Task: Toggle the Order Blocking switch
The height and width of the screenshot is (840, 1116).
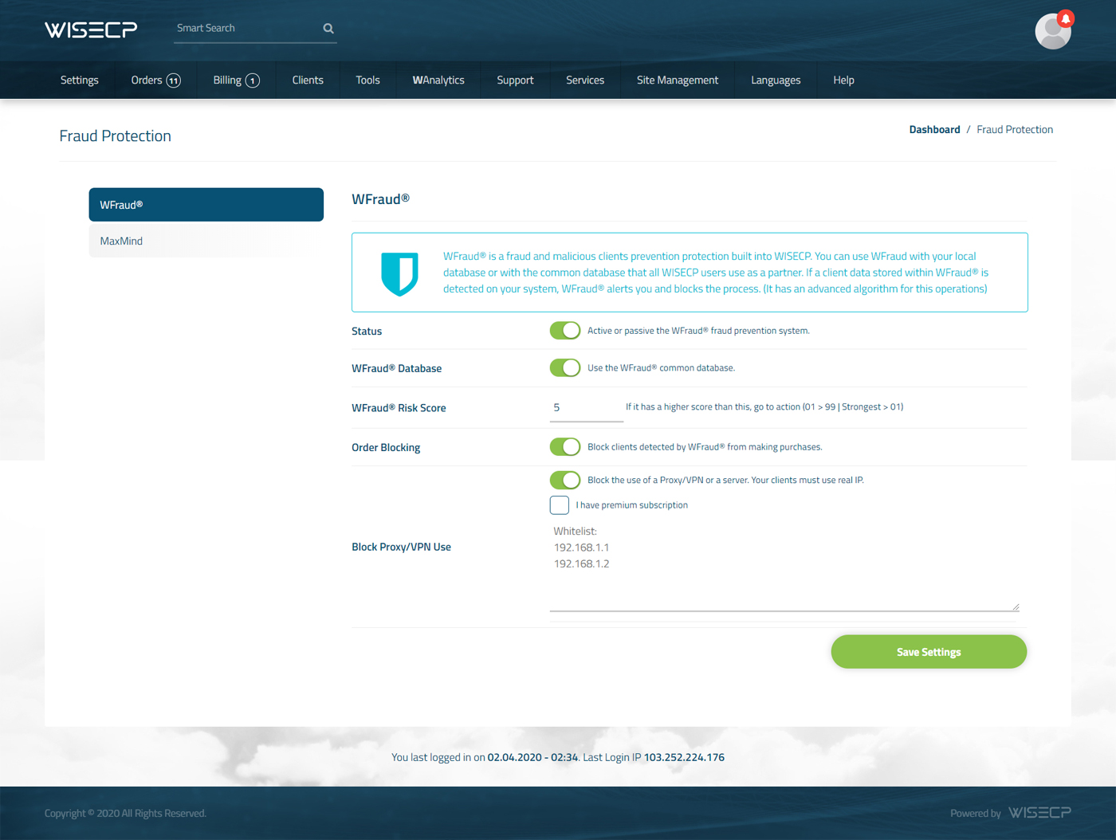Action: pos(565,447)
